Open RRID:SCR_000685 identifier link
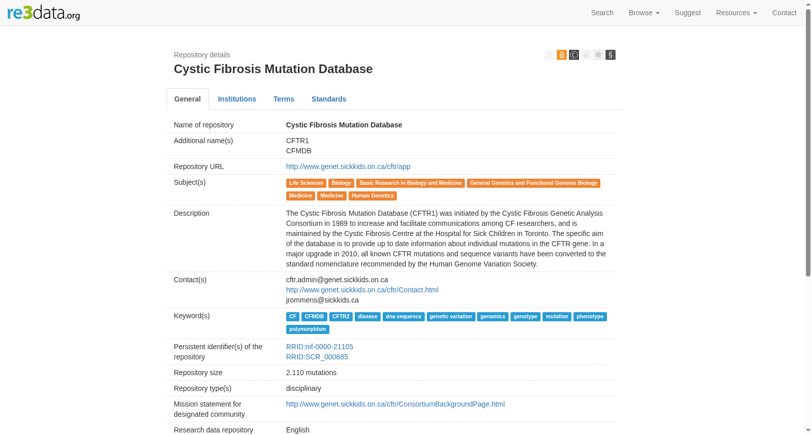Viewport: 812px width, 435px height. pos(317,357)
